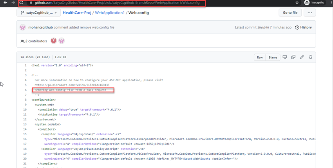Click the '<system.codedom>' opening tag line
The height and width of the screenshot is (168, 333).
pos(47,124)
